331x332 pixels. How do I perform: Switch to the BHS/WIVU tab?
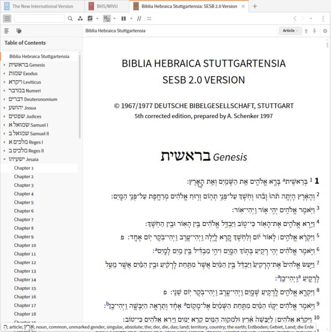coord(107,7)
